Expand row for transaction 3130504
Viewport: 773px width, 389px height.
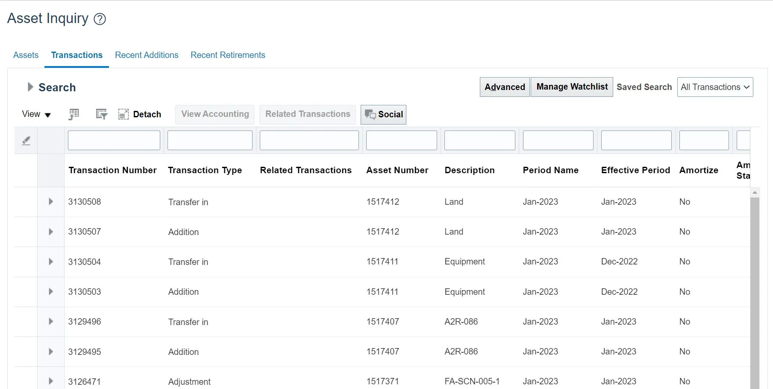(x=51, y=261)
